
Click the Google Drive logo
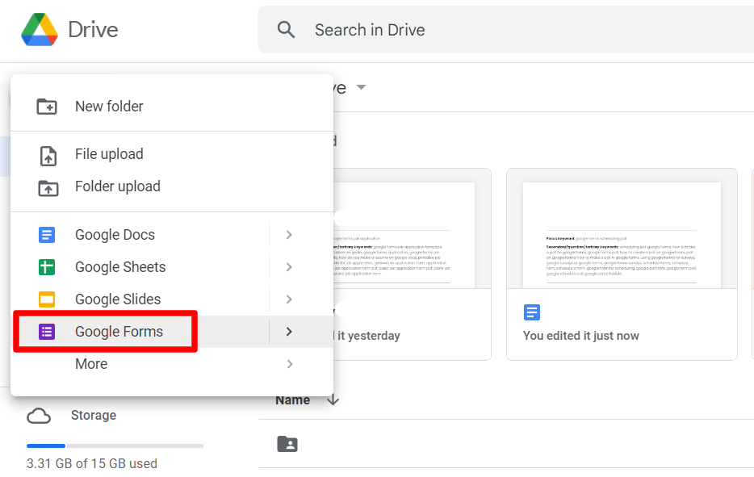click(40, 29)
